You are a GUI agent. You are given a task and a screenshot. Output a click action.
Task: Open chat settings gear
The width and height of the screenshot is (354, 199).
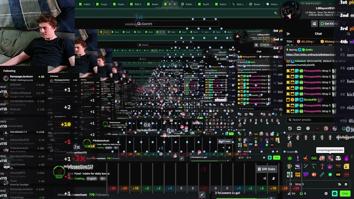(326, 193)
